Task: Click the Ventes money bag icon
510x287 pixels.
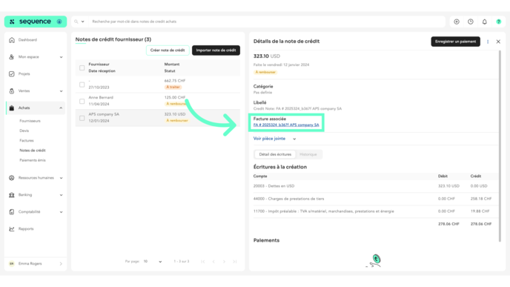Action: pos(12,91)
